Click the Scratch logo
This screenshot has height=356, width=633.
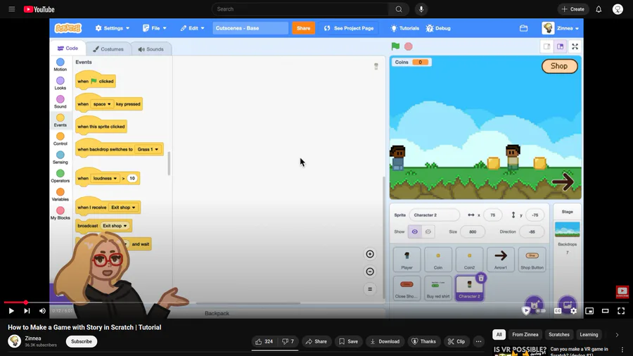point(68,28)
